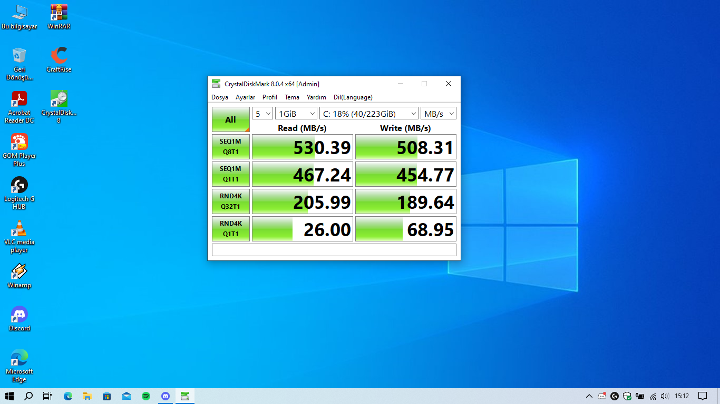
Task: Open volume speaker tray icon
Action: point(665,396)
